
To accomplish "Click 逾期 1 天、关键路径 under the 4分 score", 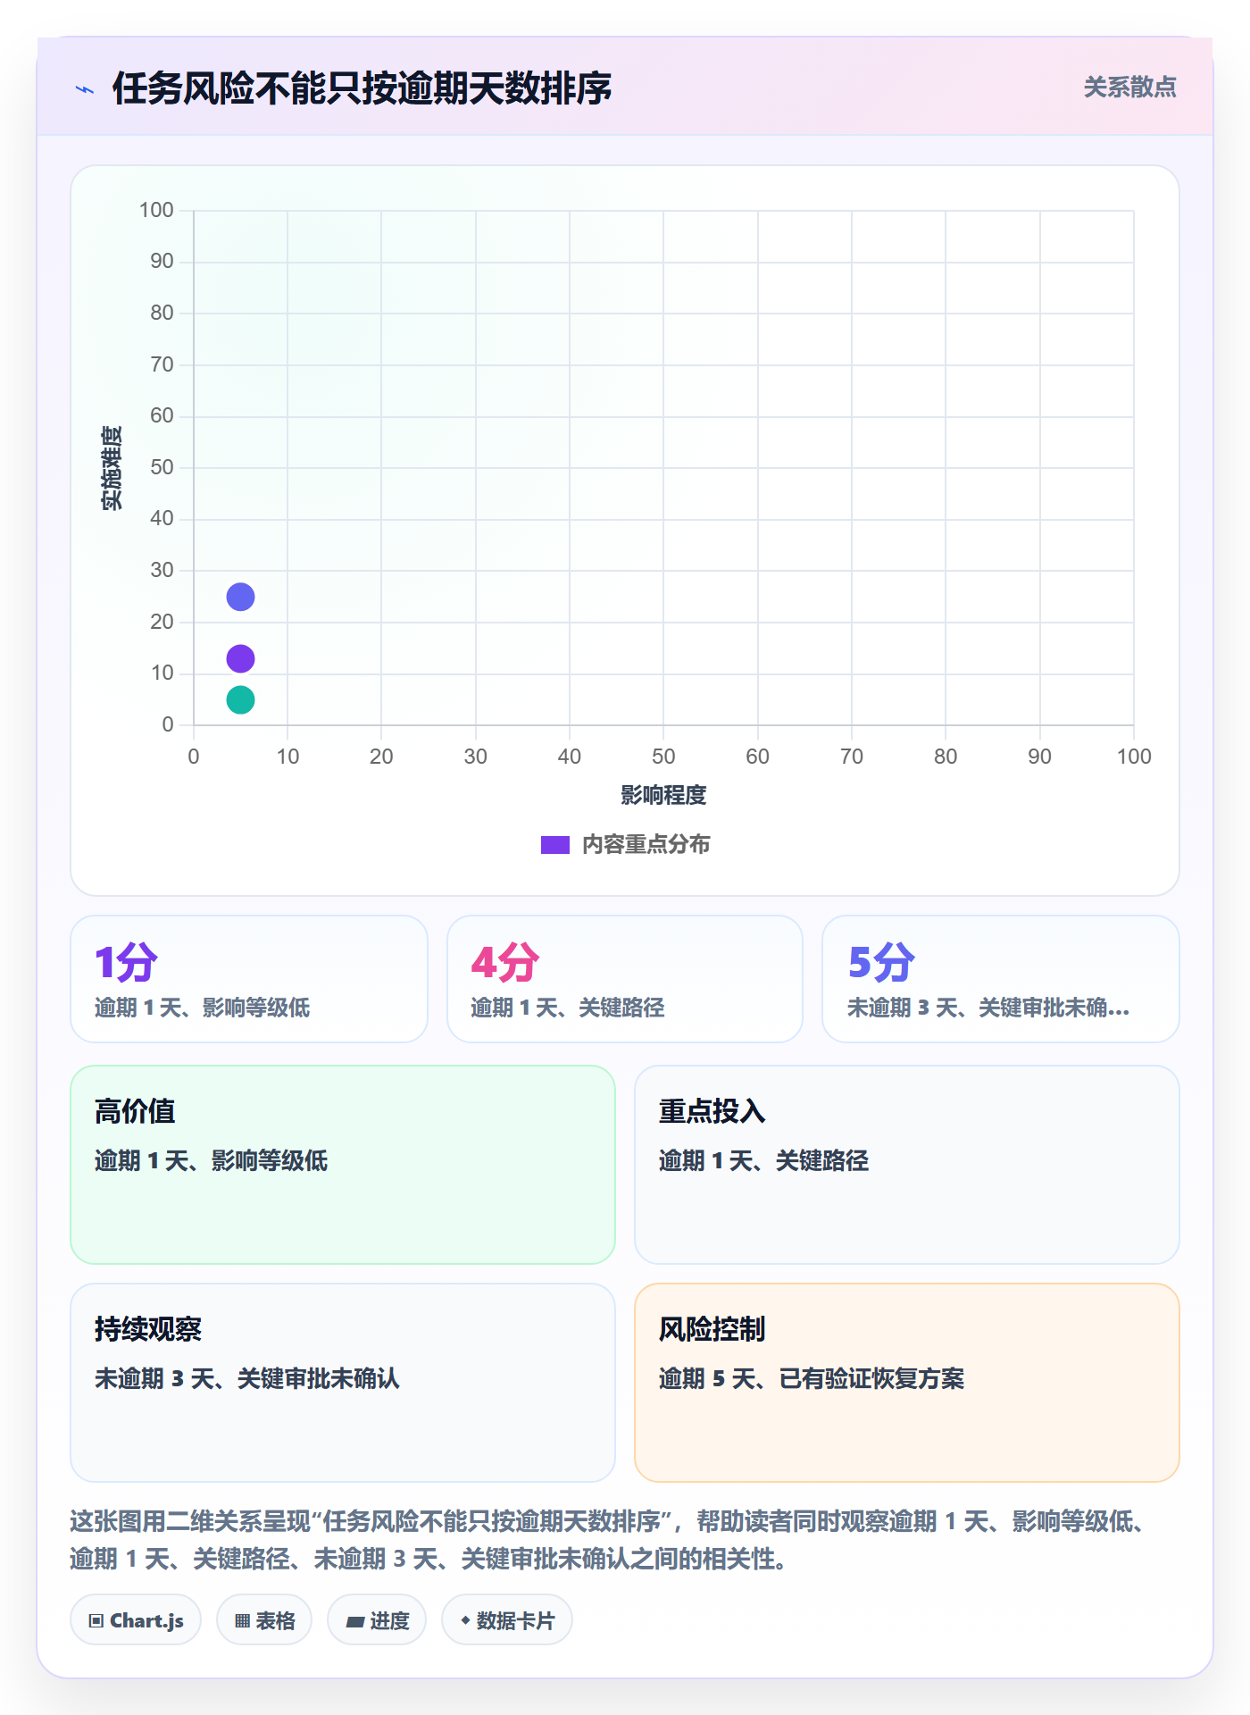I will click(568, 1008).
